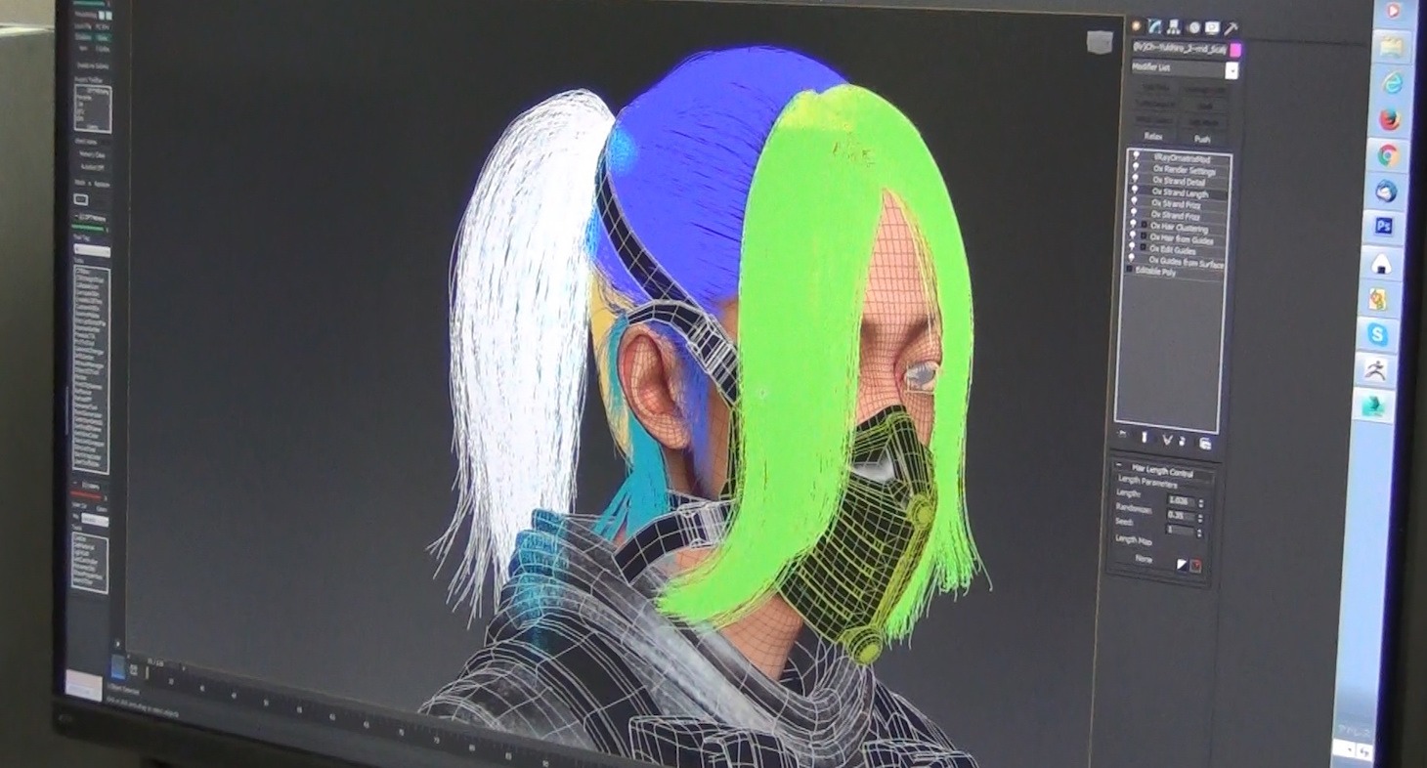Click Configure Modifier Sets icon
Image resolution: width=1427 pixels, height=768 pixels.
coord(1205,443)
